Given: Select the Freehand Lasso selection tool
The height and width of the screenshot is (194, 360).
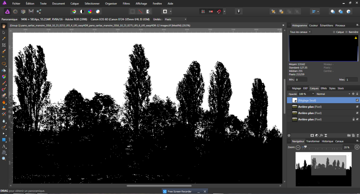Looking at the screenshot, I should click(4, 64).
